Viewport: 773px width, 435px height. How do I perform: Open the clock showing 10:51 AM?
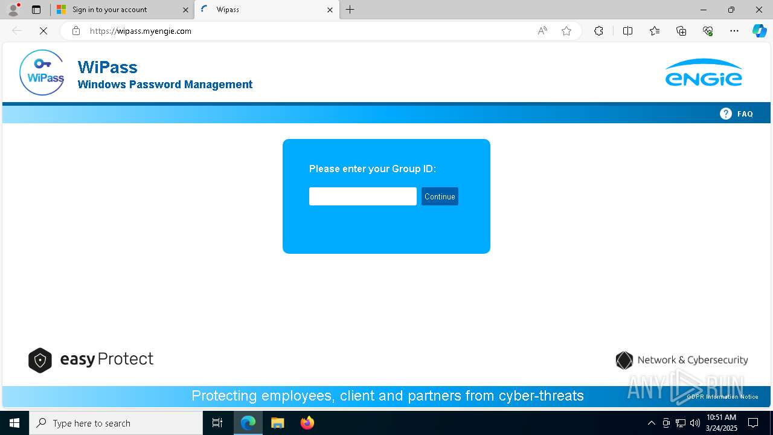pos(721,423)
